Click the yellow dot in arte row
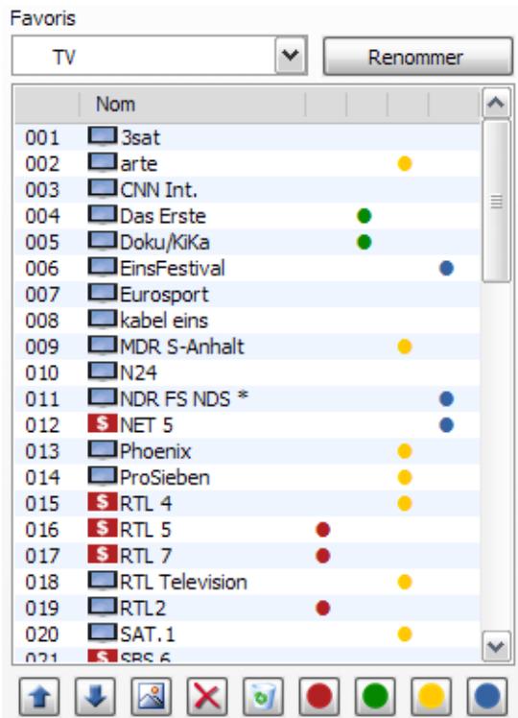Image resolution: width=518 pixels, height=718 pixels. 405,163
